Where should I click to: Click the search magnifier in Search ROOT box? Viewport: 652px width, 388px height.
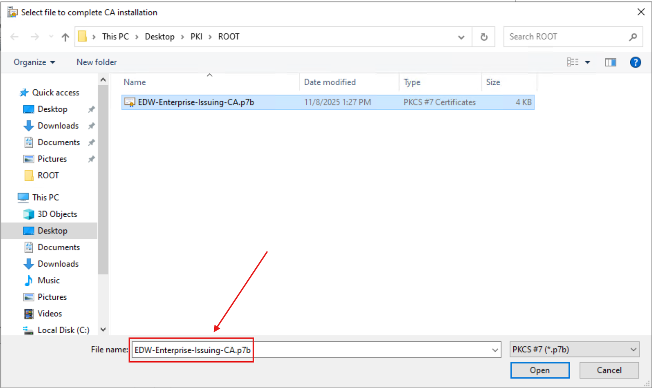tap(633, 36)
